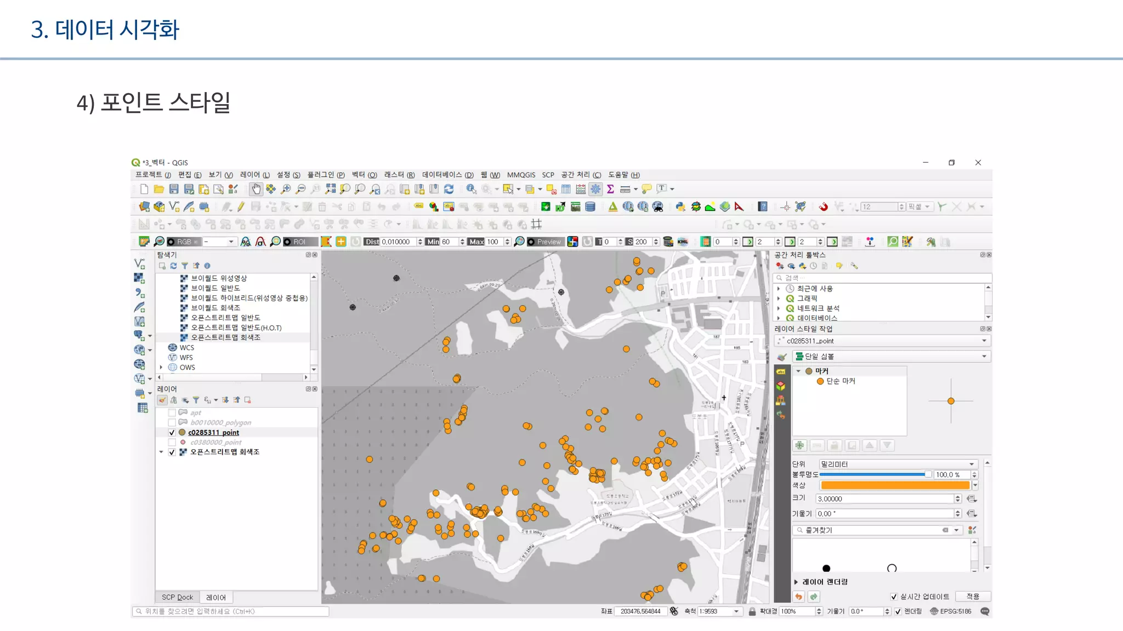Image resolution: width=1123 pixels, height=631 pixels.
Task: Uncheck the c0285311_point layer visibility
Action: 172,432
